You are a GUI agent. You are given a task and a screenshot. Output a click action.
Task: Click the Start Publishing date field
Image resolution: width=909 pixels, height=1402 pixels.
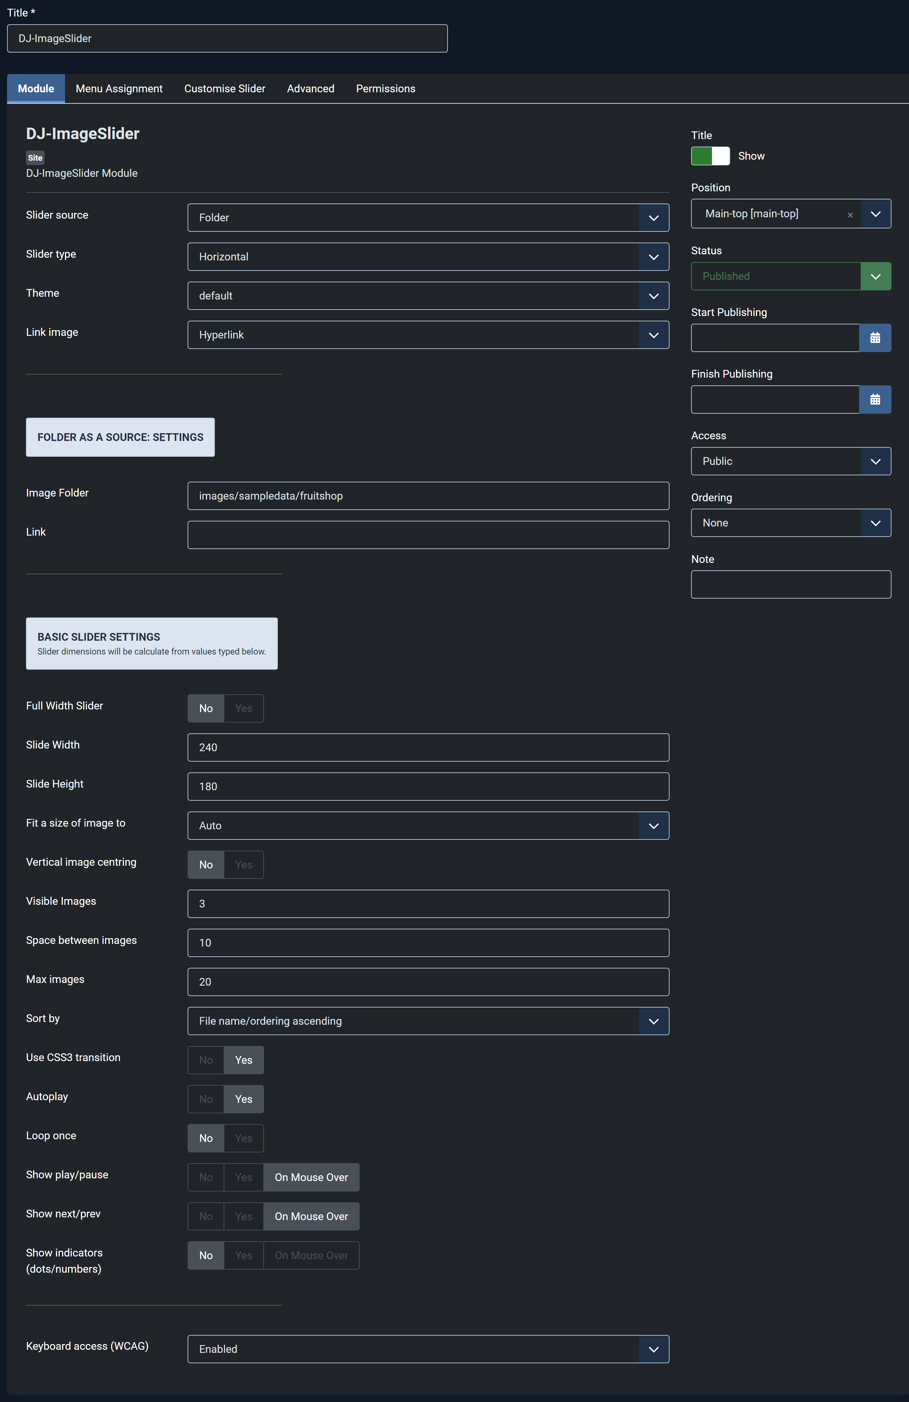point(775,338)
